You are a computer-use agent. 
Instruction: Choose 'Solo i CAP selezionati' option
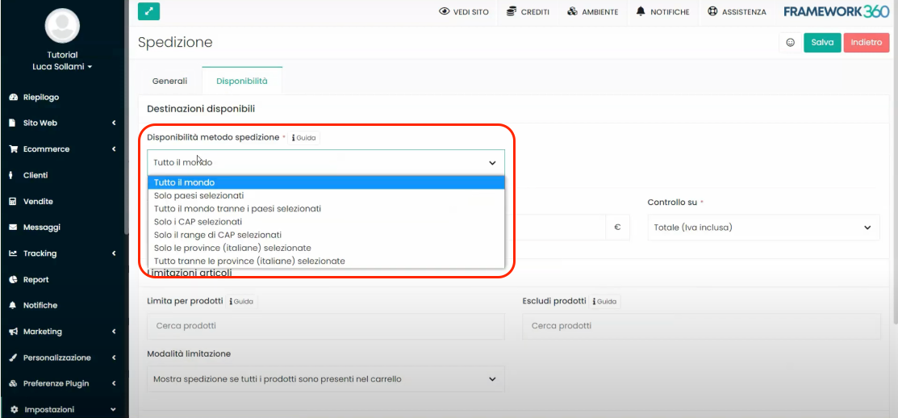(198, 221)
